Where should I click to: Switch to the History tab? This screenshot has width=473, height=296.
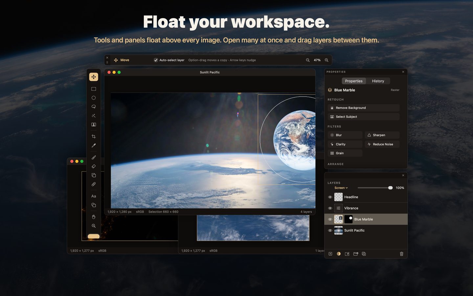[x=378, y=81]
